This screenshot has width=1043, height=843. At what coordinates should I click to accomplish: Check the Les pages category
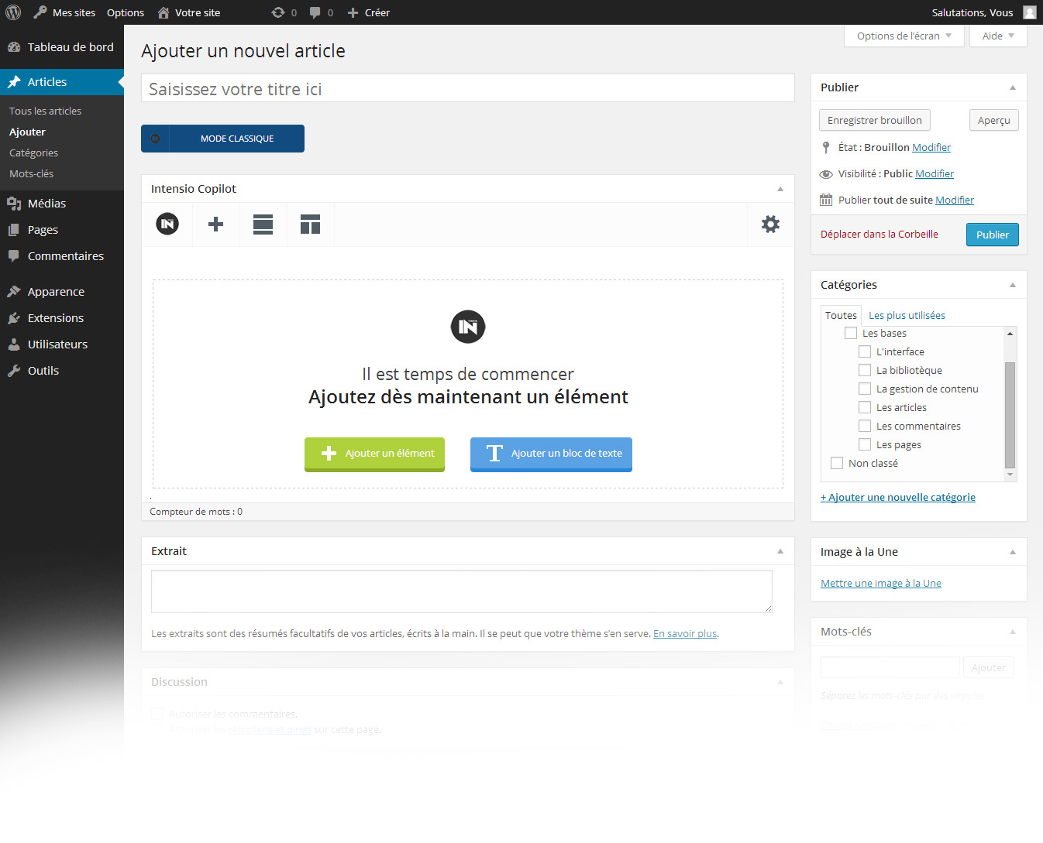click(865, 444)
